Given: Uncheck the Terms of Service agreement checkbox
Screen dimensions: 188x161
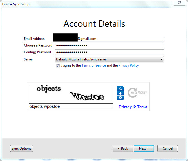Looking at the screenshot, I should [58, 65].
